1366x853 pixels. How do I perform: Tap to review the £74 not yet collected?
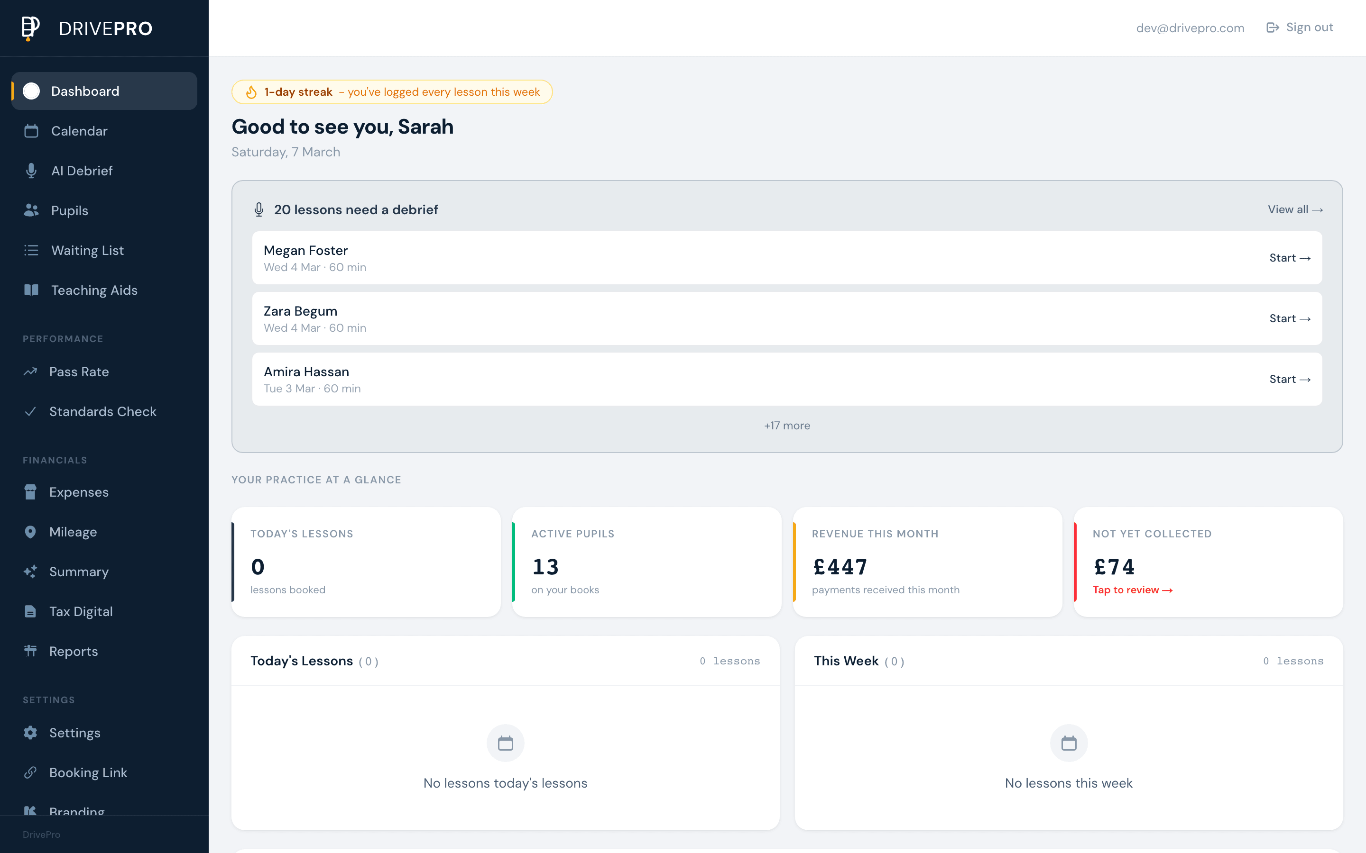[x=1132, y=590]
